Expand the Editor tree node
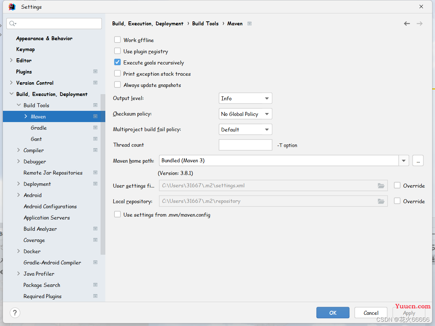Viewport: 435px width, 326px height. (x=11, y=60)
